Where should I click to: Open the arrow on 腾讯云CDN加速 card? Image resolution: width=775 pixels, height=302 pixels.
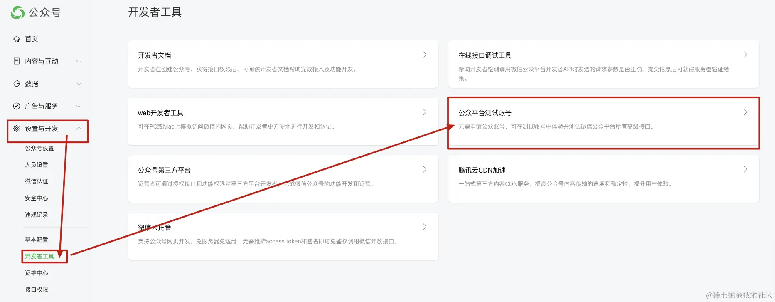[745, 169]
